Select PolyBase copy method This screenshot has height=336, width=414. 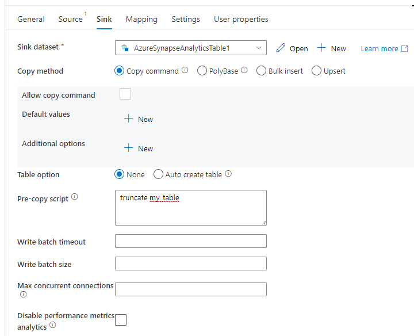point(202,71)
